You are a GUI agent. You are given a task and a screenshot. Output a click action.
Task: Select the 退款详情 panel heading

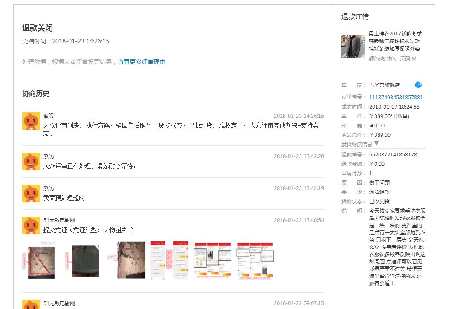(355, 17)
